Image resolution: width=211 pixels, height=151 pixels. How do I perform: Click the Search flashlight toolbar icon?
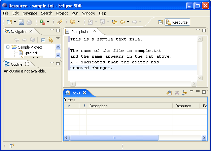click(60, 22)
